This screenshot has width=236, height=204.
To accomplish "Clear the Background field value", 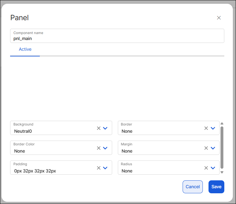I will pyautogui.click(x=99, y=128).
